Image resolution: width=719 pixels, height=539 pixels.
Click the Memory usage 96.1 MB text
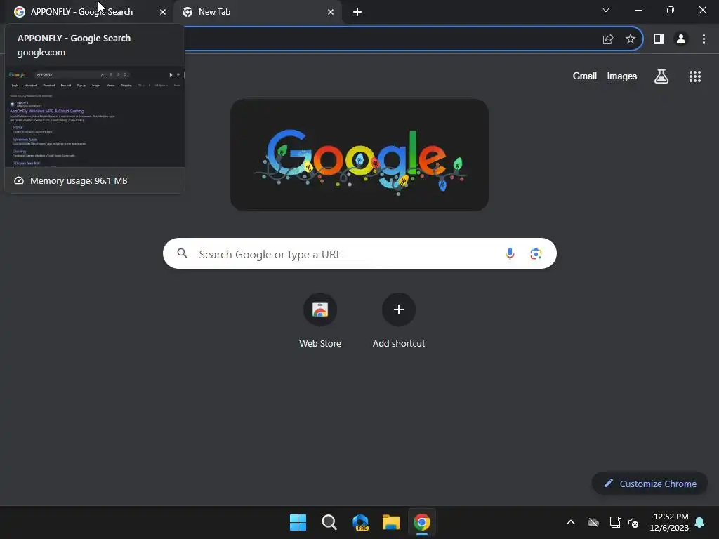[x=79, y=180]
